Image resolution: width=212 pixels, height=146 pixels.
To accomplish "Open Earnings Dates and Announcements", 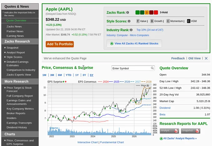I will tap(19, 102).
